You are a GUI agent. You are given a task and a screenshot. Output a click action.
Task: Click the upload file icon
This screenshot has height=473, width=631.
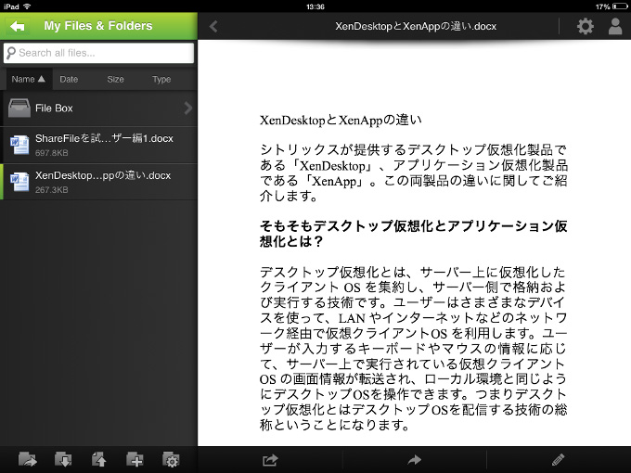click(99, 459)
